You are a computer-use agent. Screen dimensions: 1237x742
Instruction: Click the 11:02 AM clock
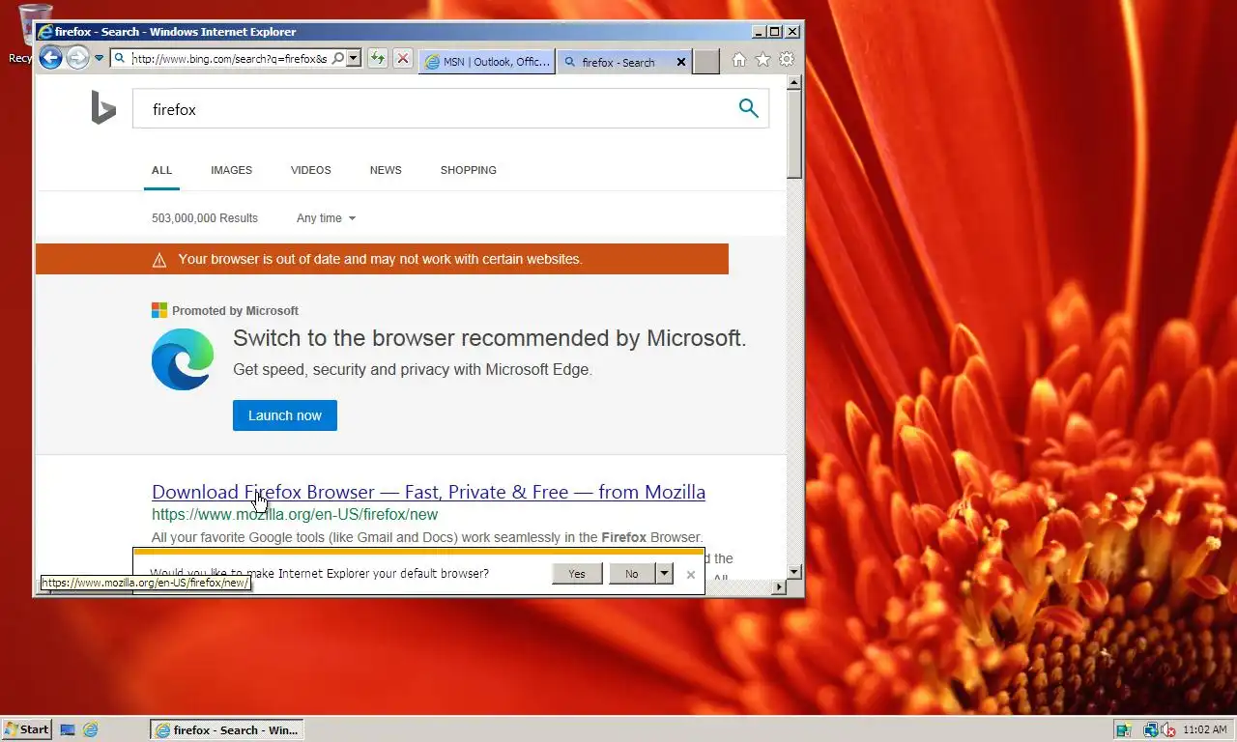click(1204, 729)
